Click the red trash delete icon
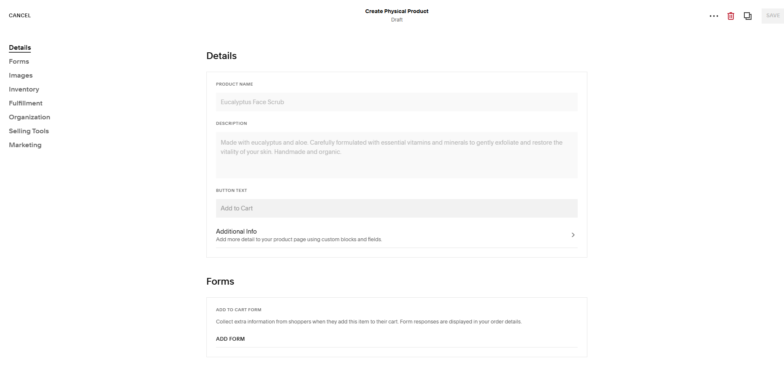 tap(731, 16)
